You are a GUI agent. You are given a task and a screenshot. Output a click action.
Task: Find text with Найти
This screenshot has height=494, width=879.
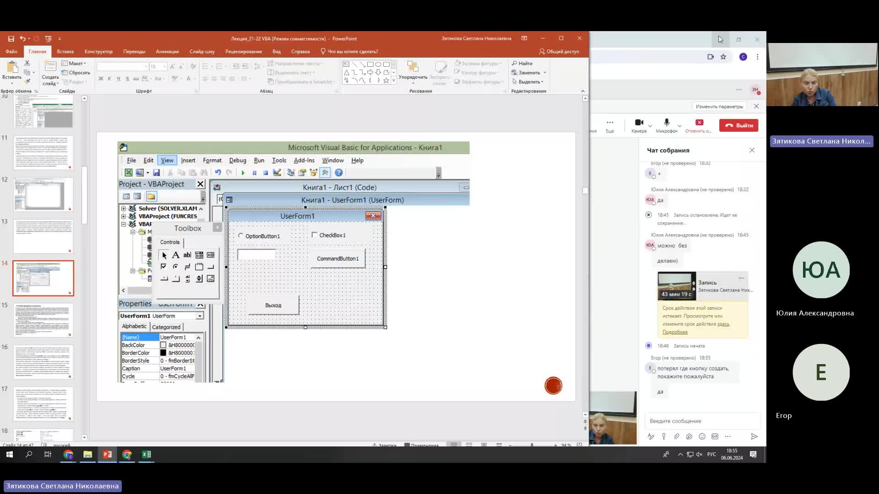click(x=522, y=64)
